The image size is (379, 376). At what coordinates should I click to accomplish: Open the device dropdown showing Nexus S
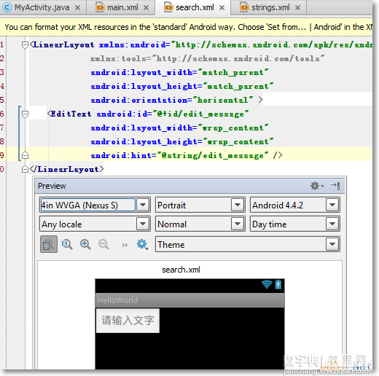(95, 205)
